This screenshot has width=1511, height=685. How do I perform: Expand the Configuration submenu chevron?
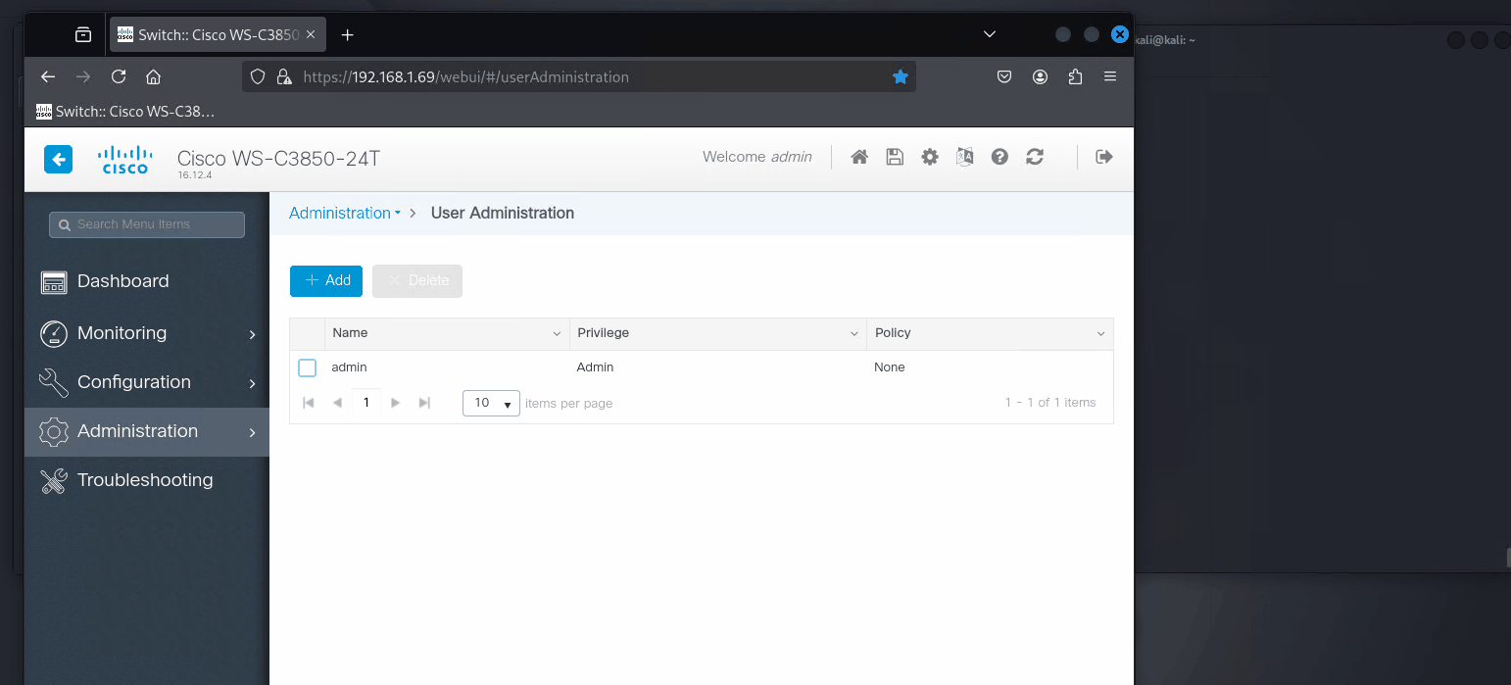pos(252,383)
